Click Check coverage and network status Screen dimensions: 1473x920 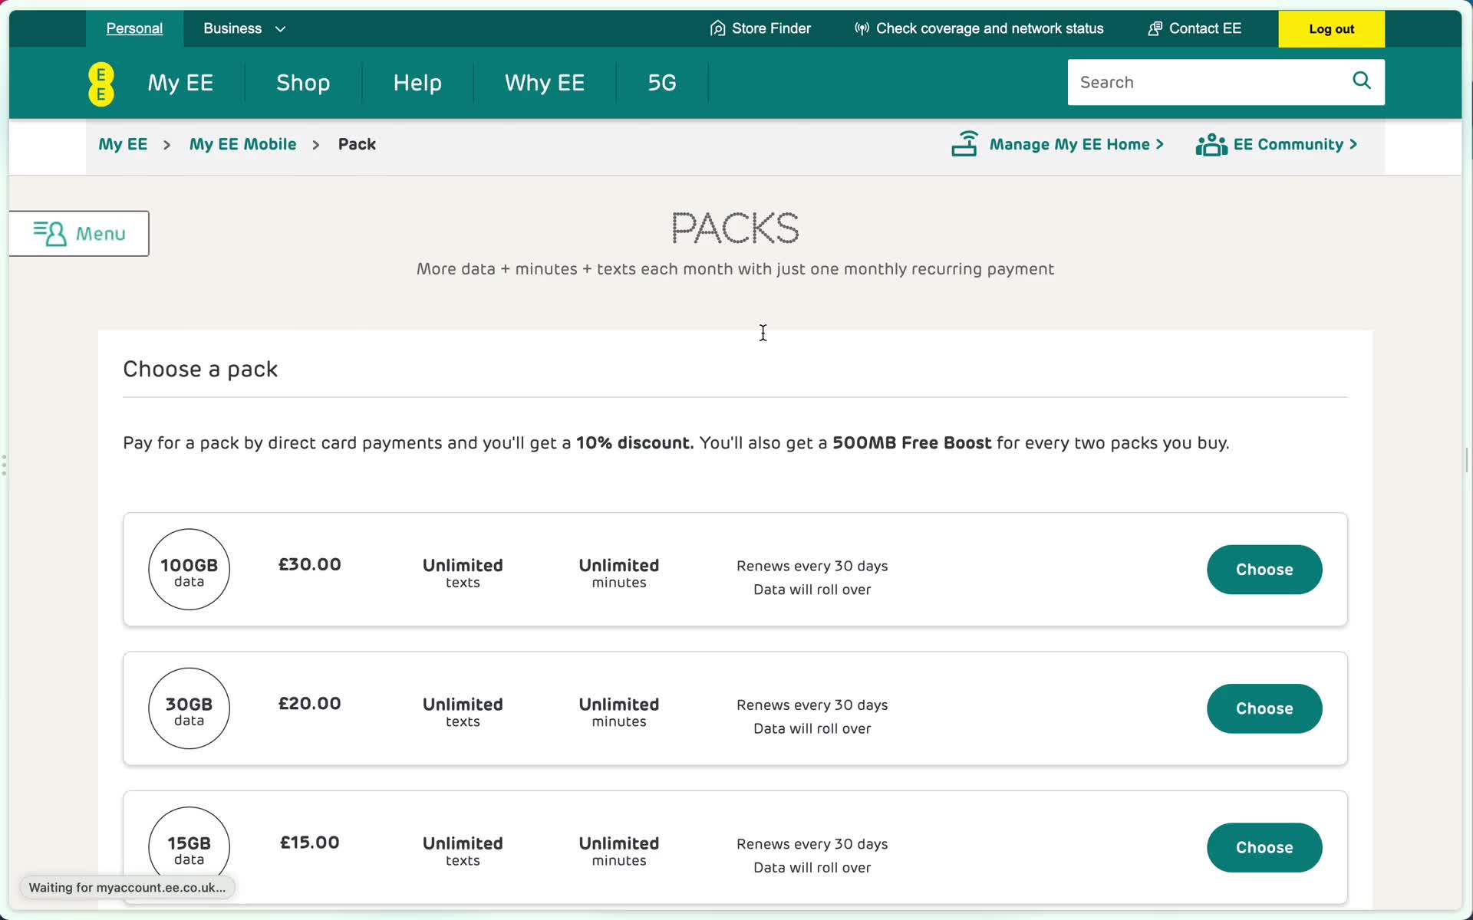pyautogui.click(x=990, y=28)
